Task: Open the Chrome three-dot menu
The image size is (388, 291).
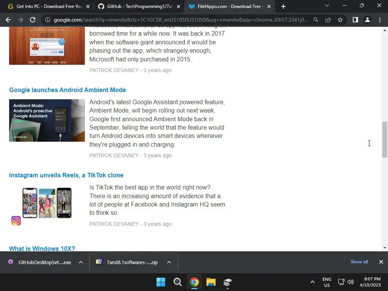Action: pos(380,20)
